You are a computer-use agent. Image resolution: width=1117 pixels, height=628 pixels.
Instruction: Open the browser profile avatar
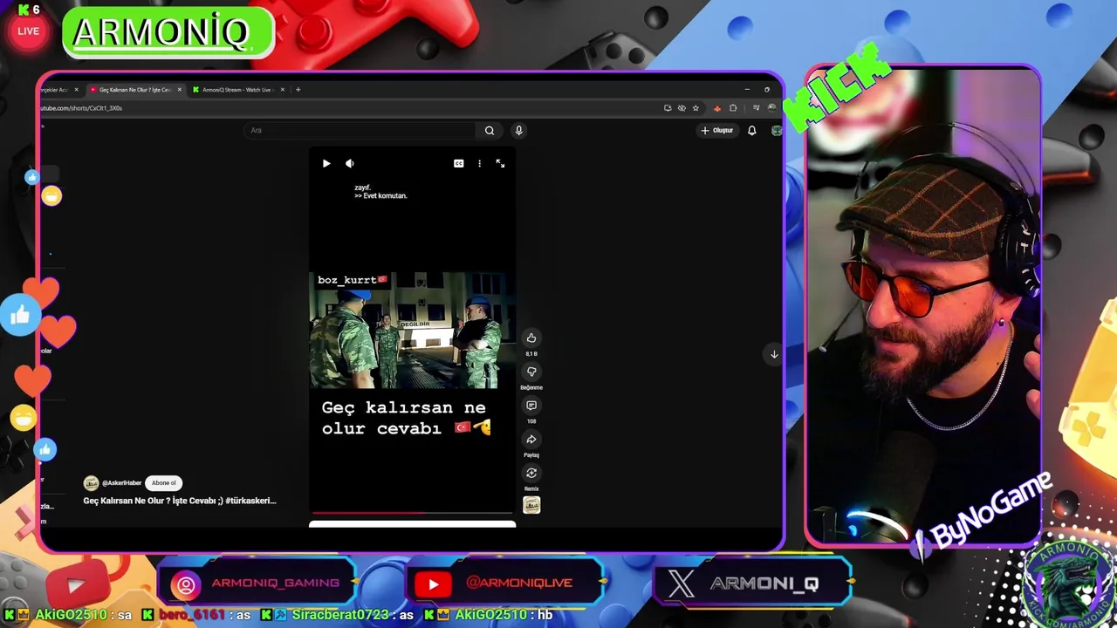tap(771, 108)
